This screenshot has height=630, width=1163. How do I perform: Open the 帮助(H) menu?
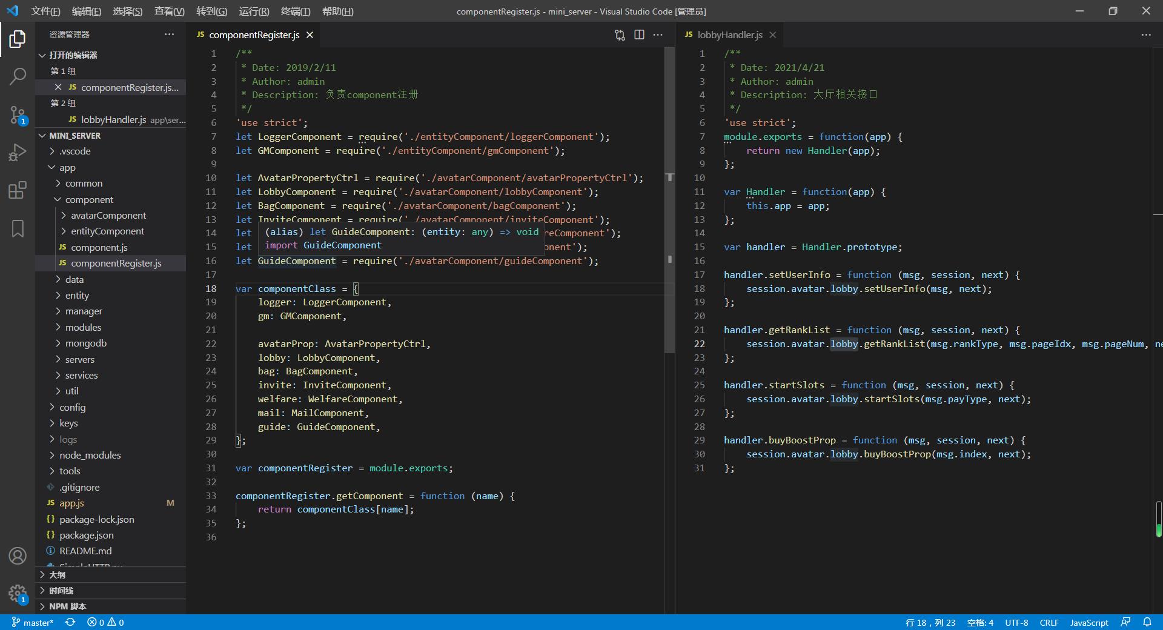[338, 11]
